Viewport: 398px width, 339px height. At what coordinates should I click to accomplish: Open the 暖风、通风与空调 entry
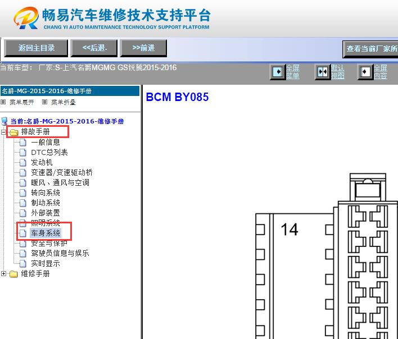[60, 182]
